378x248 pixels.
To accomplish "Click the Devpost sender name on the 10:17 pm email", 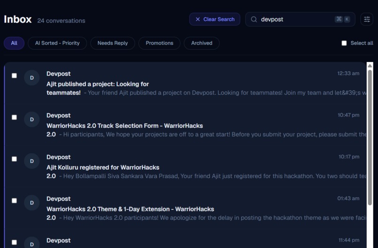I will tap(59, 157).
